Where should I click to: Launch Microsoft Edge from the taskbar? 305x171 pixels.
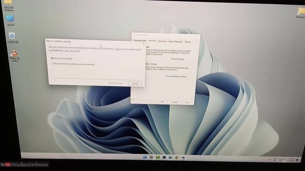coord(171,157)
